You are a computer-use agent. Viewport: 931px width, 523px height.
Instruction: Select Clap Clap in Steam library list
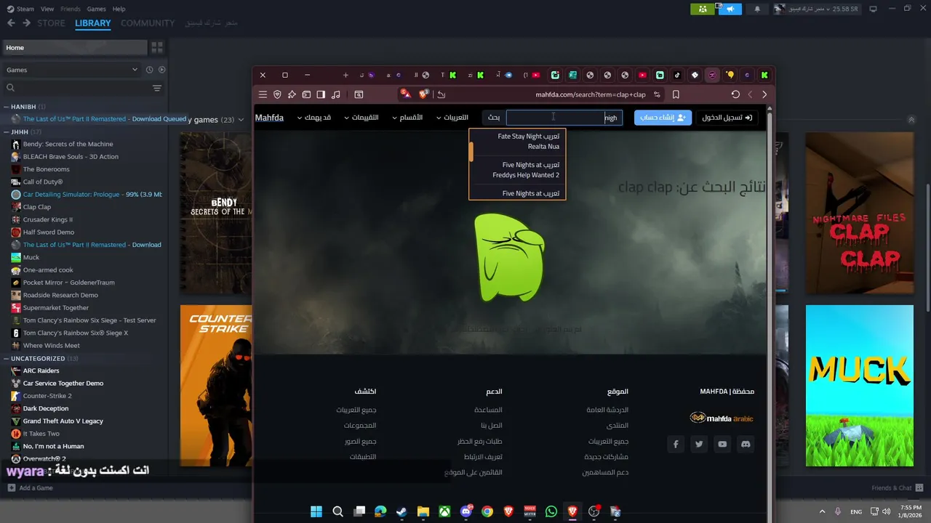tap(36, 207)
